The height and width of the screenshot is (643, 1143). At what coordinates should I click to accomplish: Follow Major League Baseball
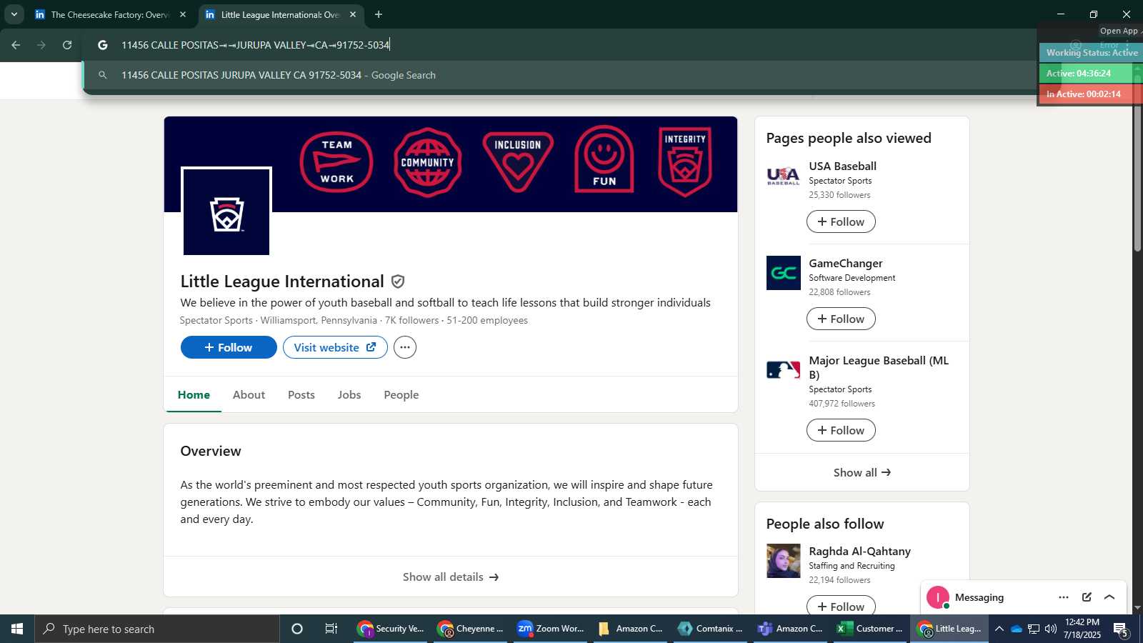click(841, 430)
